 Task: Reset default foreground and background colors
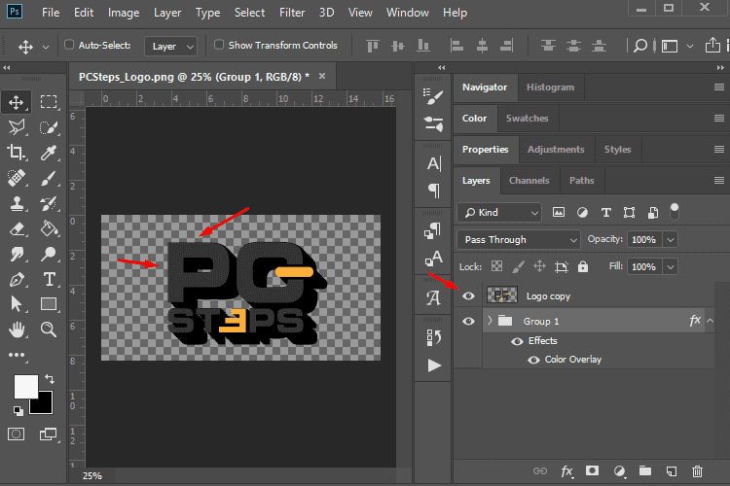[x=18, y=410]
